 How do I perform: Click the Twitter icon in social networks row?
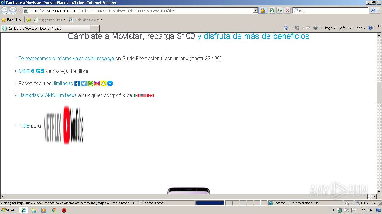(84, 84)
